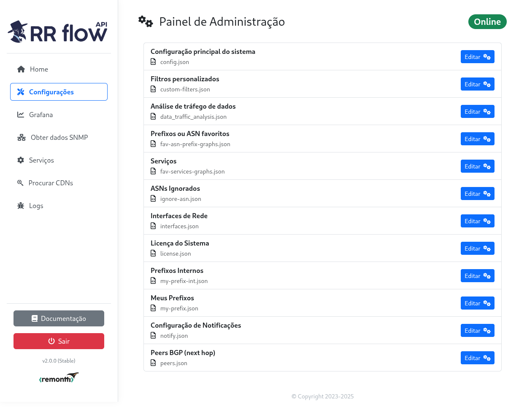The width and height of the screenshot is (527, 414).
Task: Click the v2.0.0 (Stable) version label
Action: tap(59, 361)
